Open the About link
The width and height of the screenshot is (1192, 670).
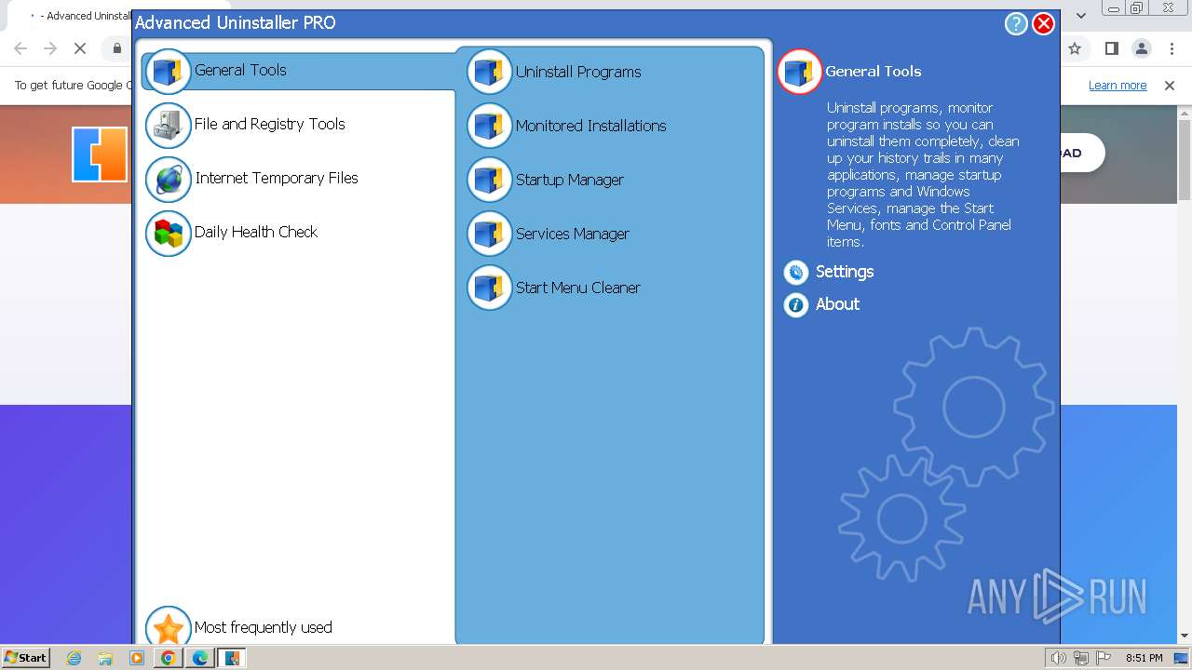(837, 304)
